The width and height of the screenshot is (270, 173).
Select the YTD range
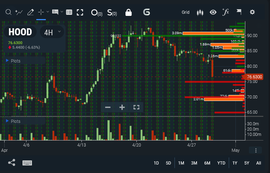tap(221, 163)
